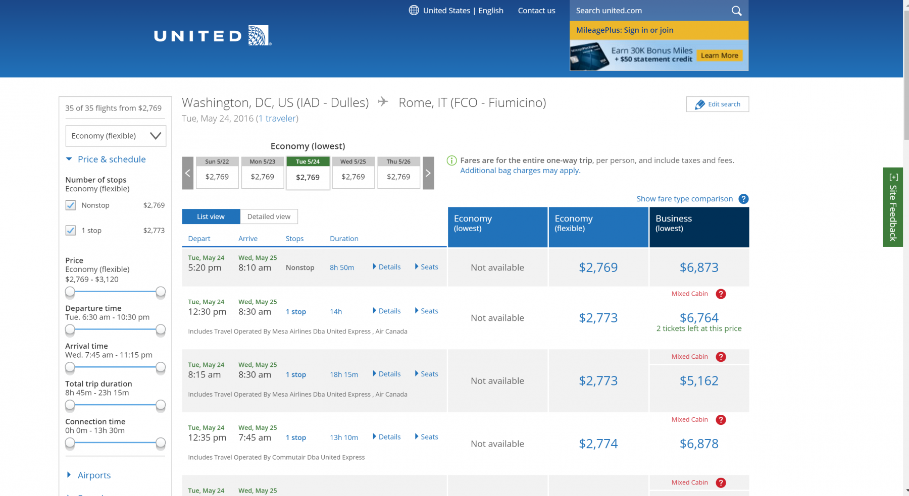Viewport: 909px width, 496px height.
Task: Open the 1 traveler link
Action: [277, 119]
